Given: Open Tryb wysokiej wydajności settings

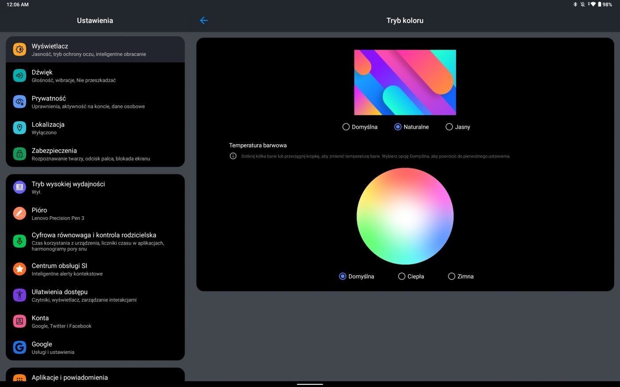Looking at the screenshot, I should (95, 188).
